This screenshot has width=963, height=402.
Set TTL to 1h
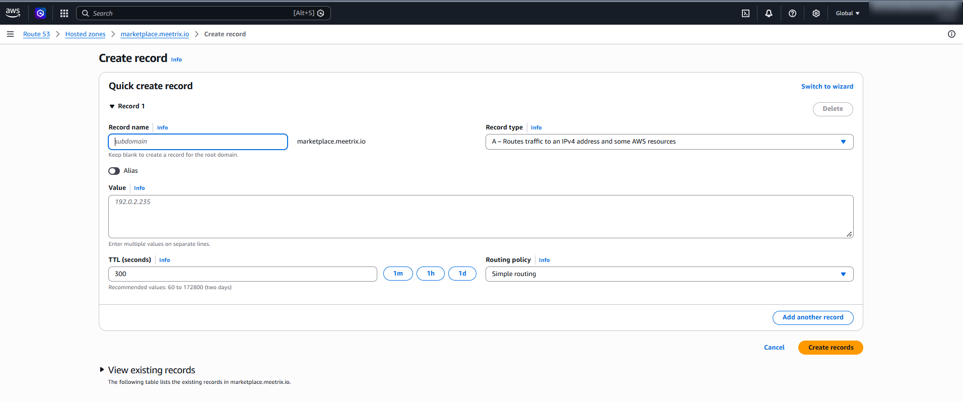point(431,274)
